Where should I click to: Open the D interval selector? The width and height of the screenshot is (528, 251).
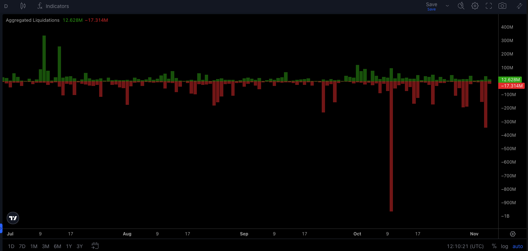(x=6, y=6)
